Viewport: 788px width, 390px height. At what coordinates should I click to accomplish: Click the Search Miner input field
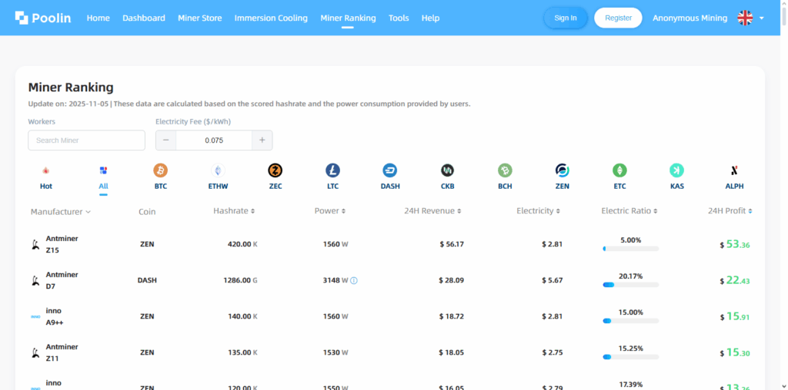coord(86,140)
